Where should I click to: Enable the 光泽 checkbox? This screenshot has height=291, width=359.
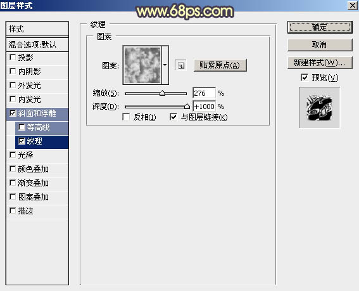point(13,155)
